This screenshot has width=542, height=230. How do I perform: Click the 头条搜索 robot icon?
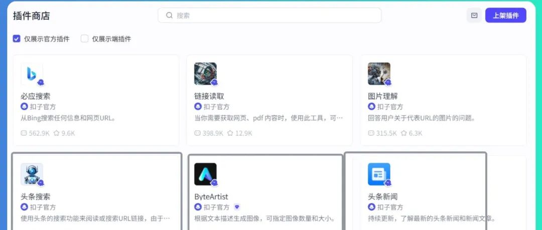[32, 174]
